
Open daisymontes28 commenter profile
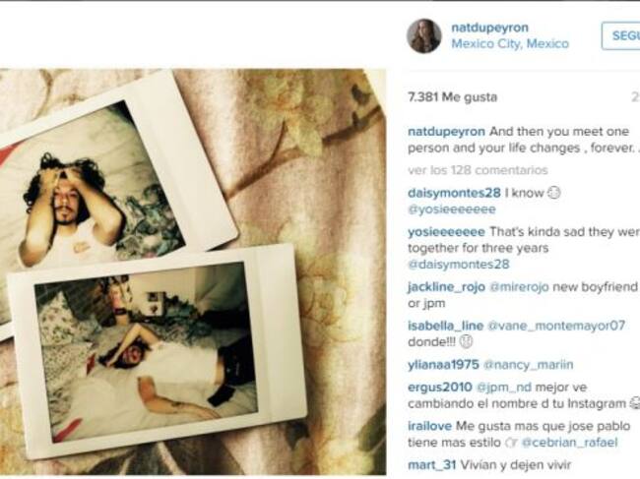pyautogui.click(x=454, y=193)
